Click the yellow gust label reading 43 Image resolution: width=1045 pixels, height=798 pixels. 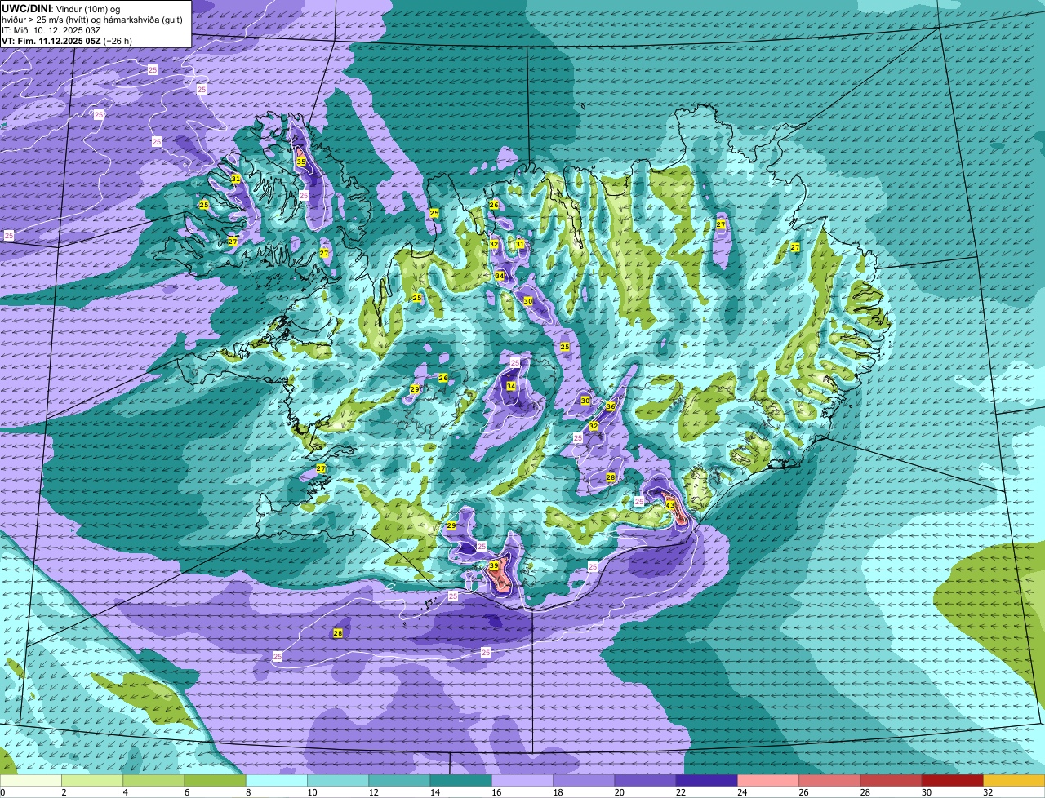tap(670, 505)
